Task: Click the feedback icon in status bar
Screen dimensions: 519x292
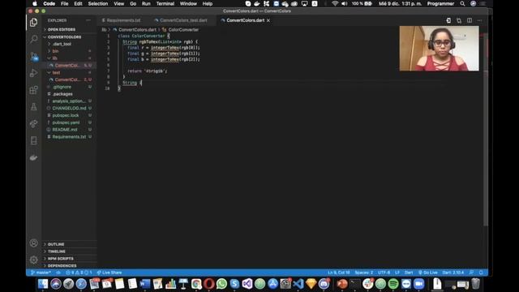Action: [471, 273]
